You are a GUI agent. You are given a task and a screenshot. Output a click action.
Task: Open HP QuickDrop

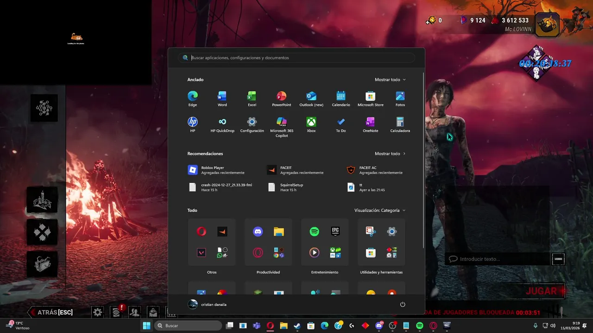coord(222,124)
